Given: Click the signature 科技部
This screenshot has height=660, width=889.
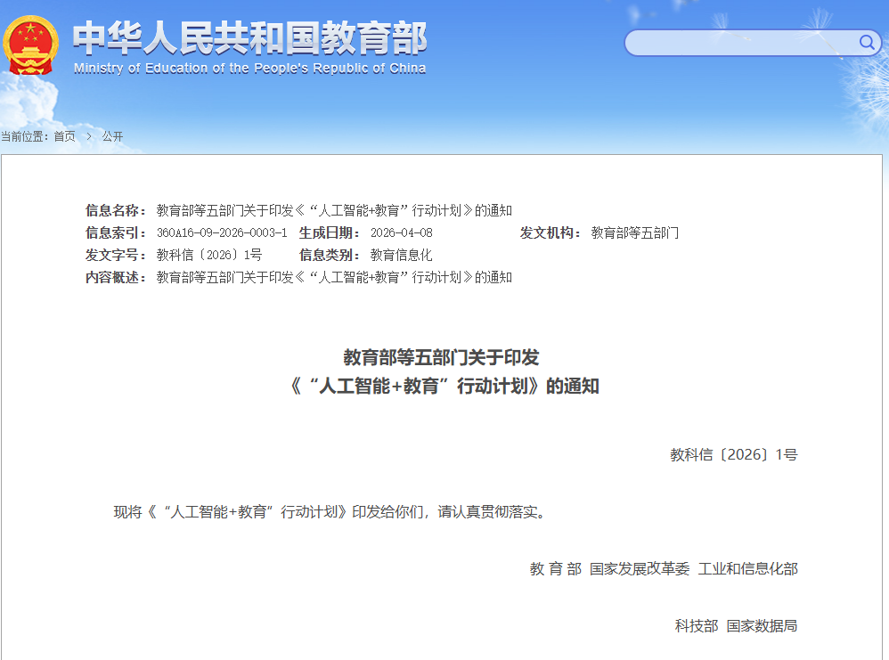Looking at the screenshot, I should coord(697,626).
